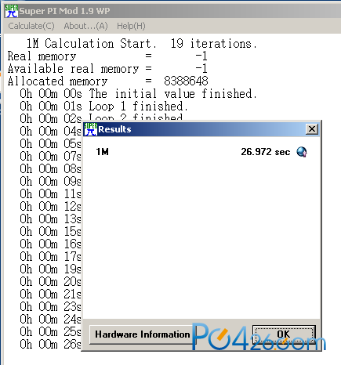Select the 'Available real memory' line

point(107,69)
